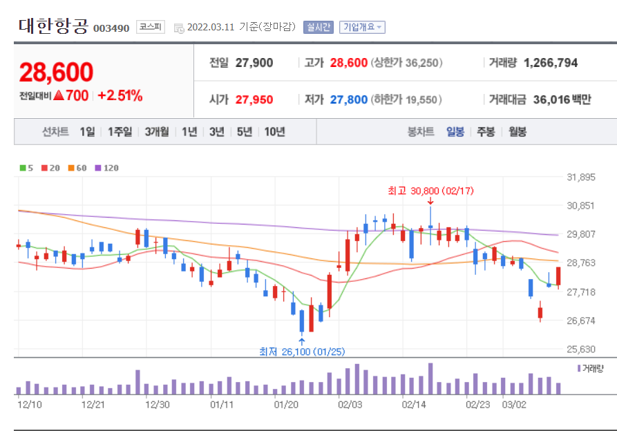Click the 01/20 date axis label
Viewport: 617px width, 431px height.
coord(286,405)
